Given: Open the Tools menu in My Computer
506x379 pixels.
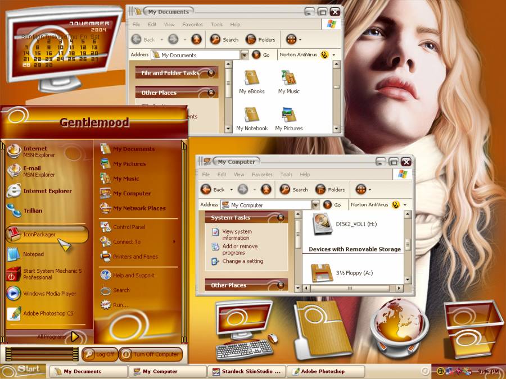Looking at the screenshot, I should click(286, 175).
